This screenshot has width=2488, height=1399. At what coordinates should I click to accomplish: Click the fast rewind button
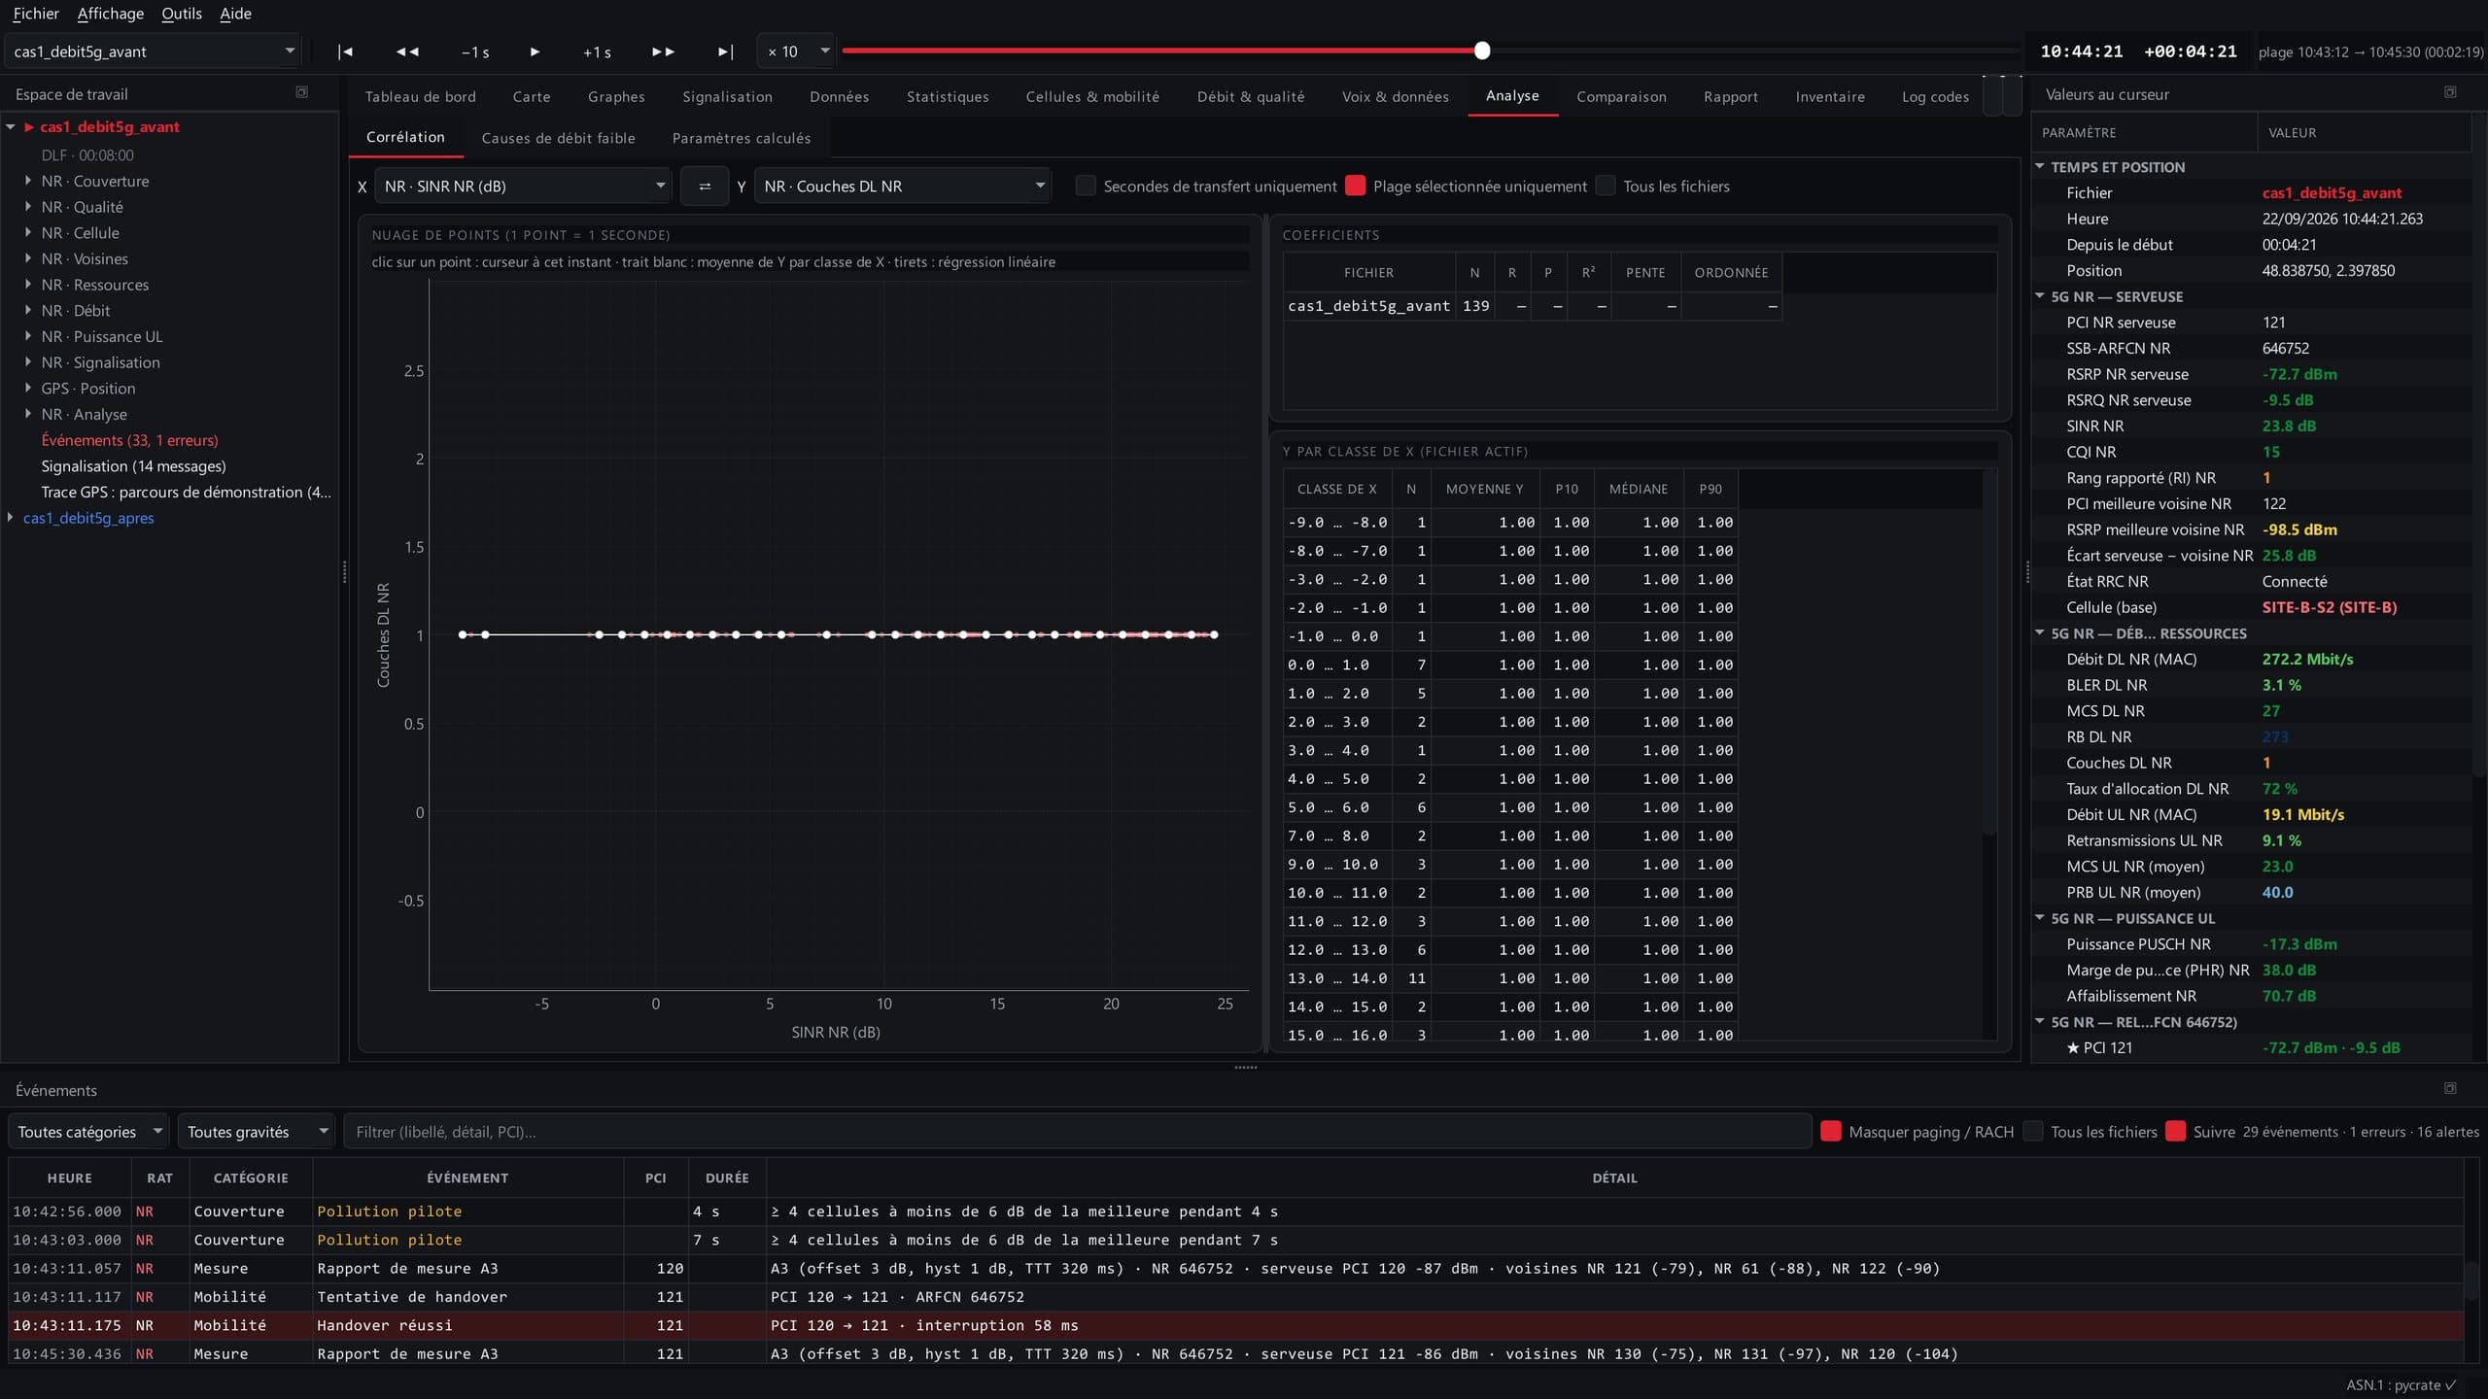pos(407,51)
